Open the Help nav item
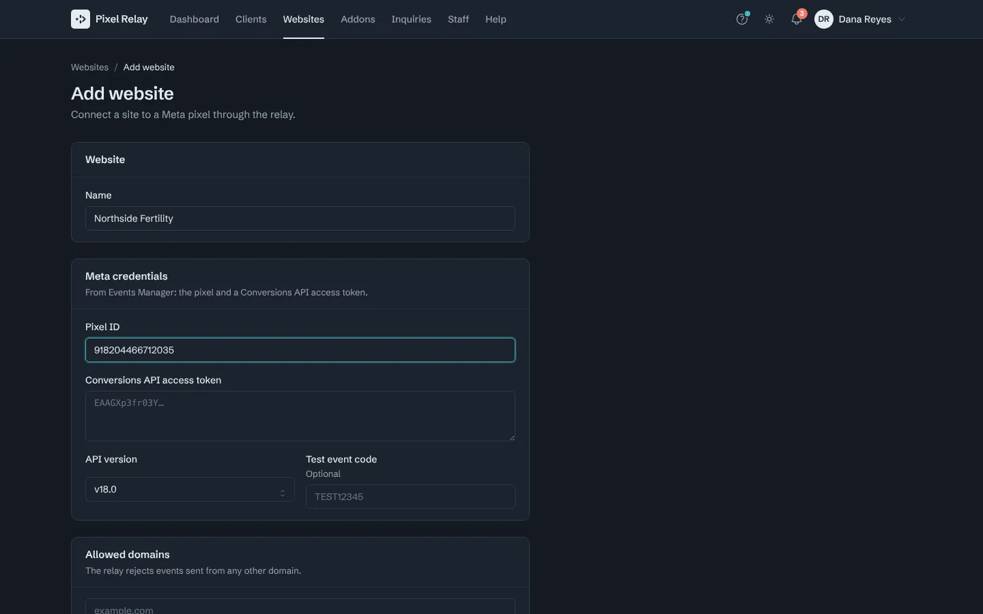 pyautogui.click(x=496, y=19)
